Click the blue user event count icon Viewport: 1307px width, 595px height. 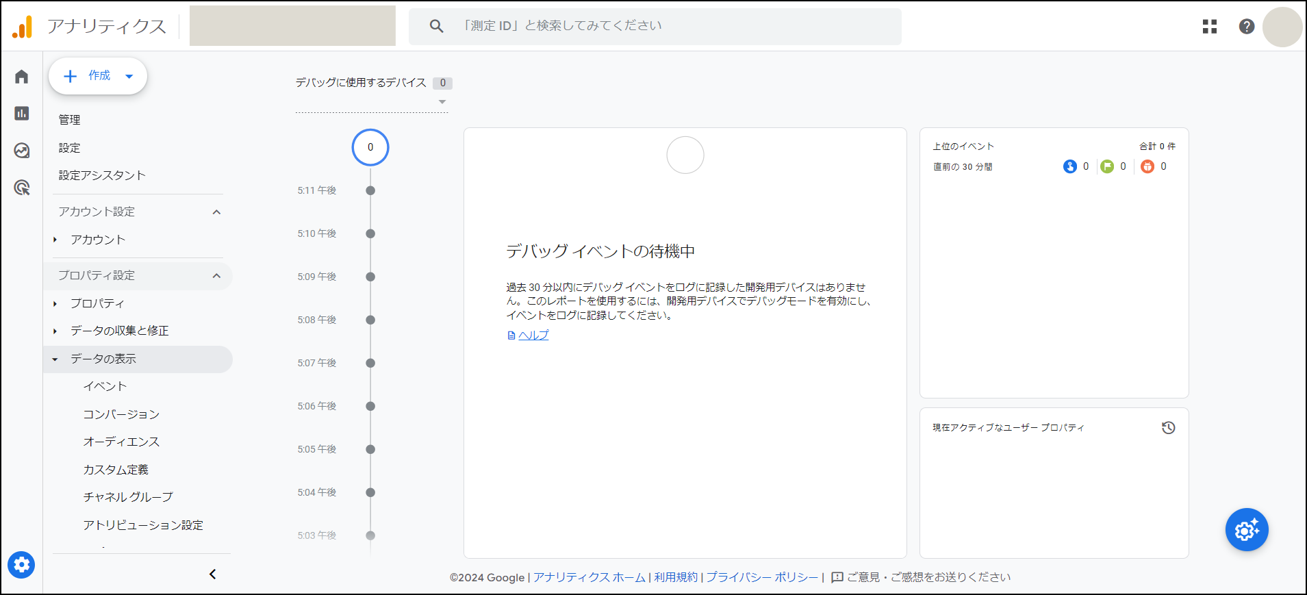coord(1069,166)
